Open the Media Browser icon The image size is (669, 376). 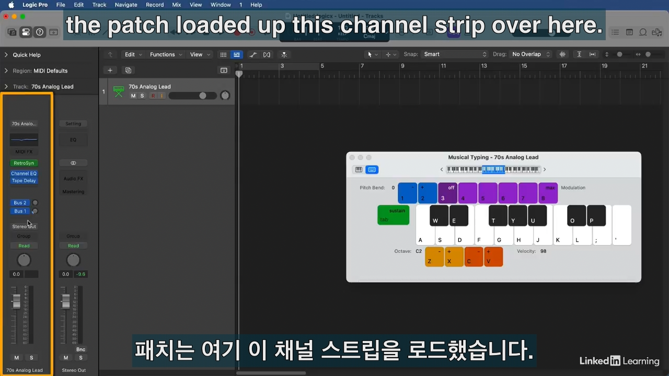click(657, 32)
